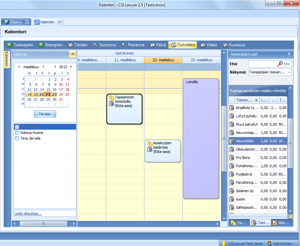Click activity icon on Asiakirjojen laadintaa appointment
The width and height of the screenshot is (300, 246).
coord(150,149)
